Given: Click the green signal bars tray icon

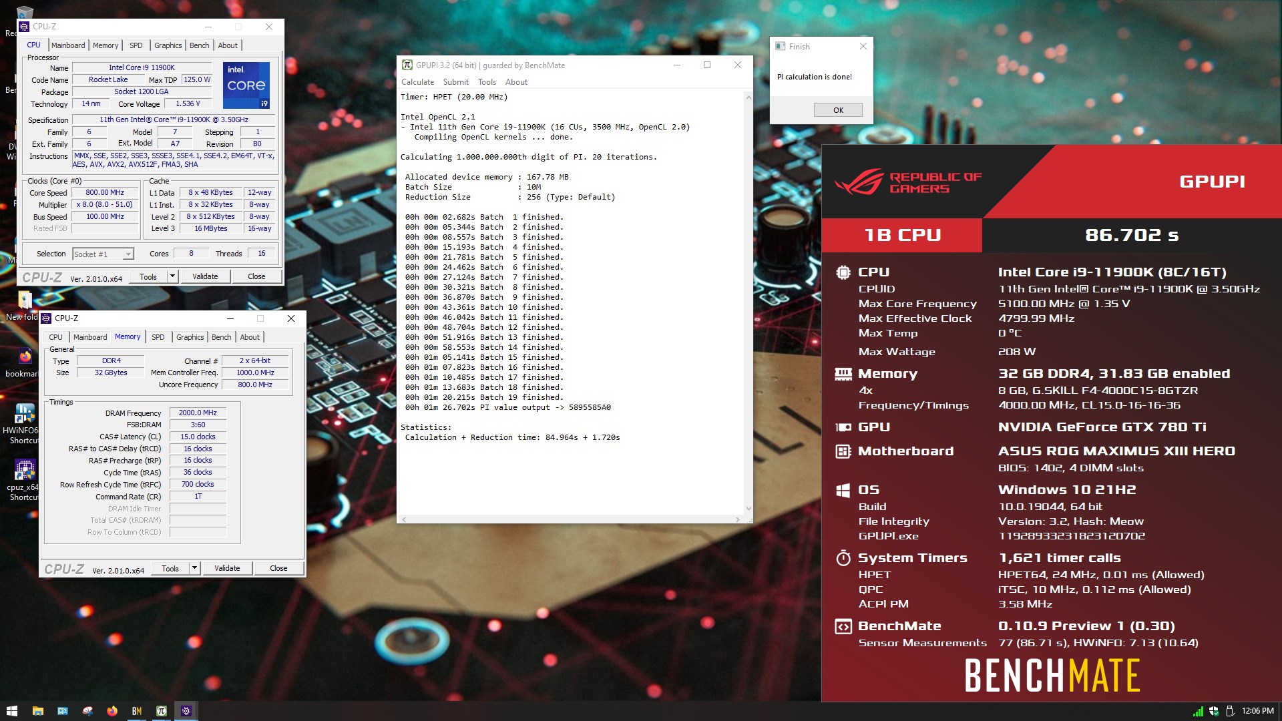Looking at the screenshot, I should click(1198, 711).
